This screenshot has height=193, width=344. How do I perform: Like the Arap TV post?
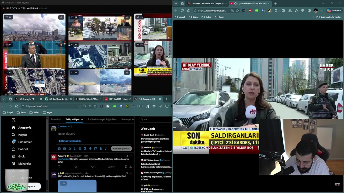pos(93,167)
